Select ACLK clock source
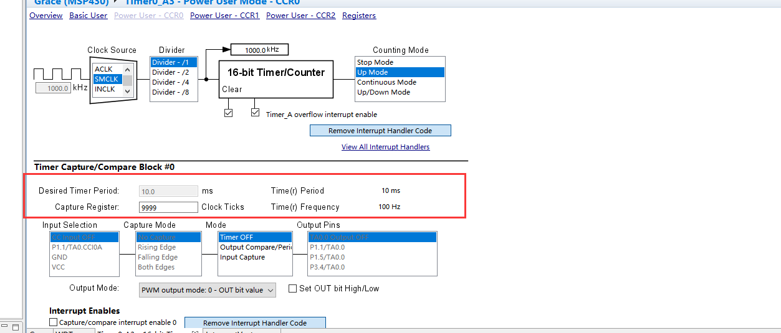The width and height of the screenshot is (781, 333). [x=107, y=69]
